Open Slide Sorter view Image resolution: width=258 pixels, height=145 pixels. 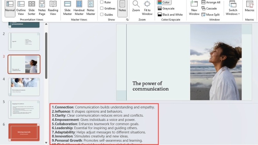[31, 8]
